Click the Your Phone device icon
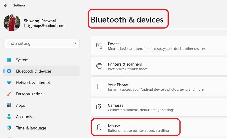 click(99, 86)
